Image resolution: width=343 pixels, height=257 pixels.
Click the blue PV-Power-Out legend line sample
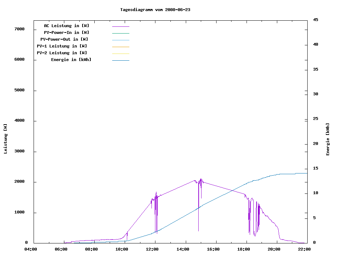click(120, 40)
